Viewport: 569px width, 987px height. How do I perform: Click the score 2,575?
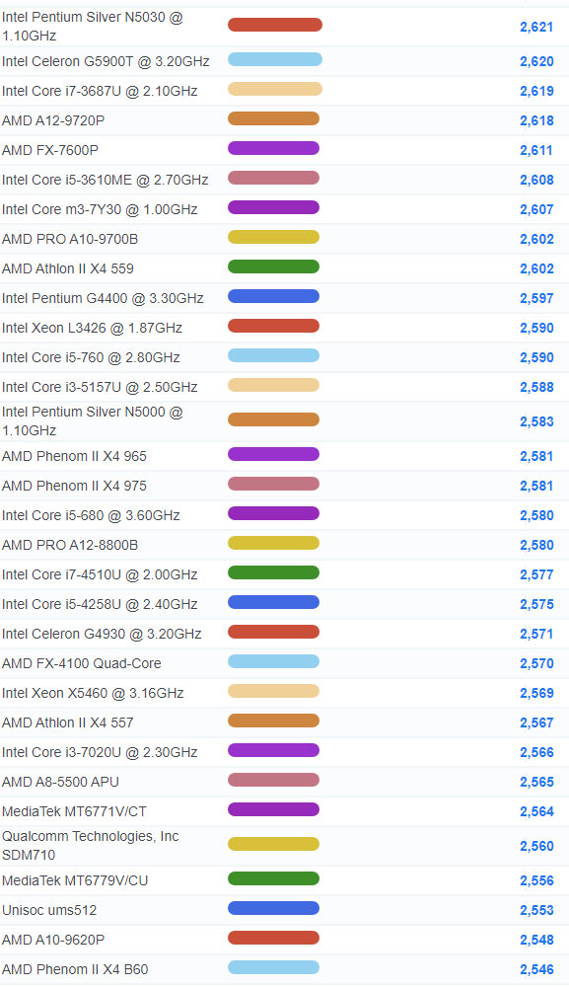(x=536, y=604)
